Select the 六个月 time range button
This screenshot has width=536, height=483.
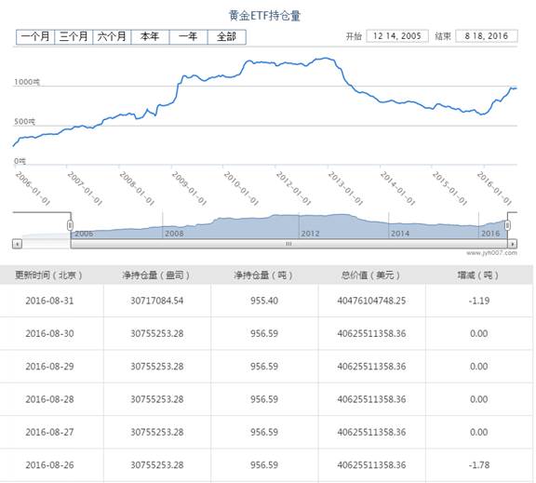(112, 37)
